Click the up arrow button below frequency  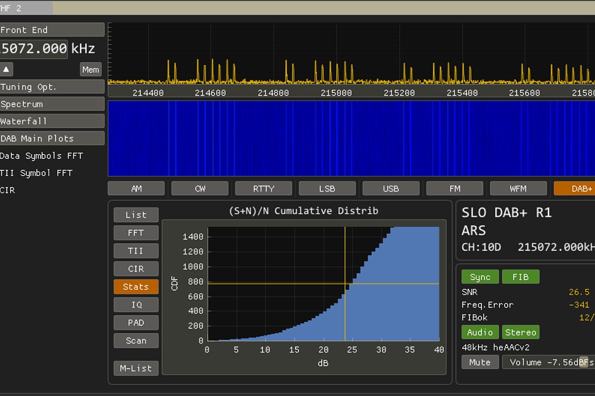6,69
